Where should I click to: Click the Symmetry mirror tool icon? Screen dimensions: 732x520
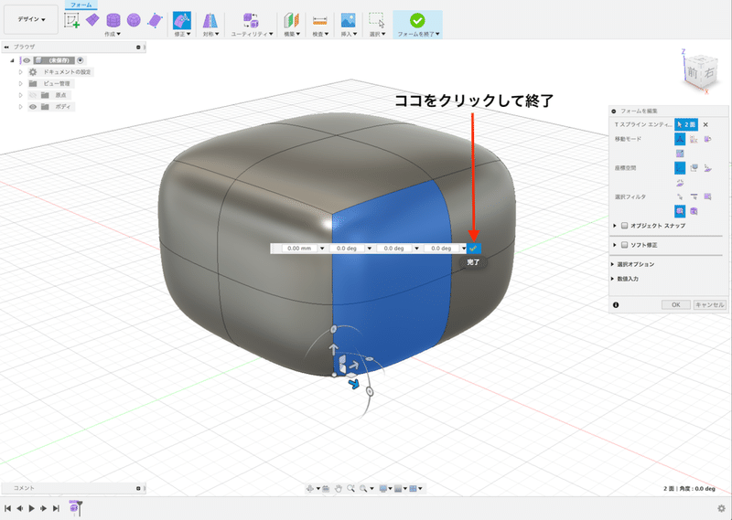(210, 21)
